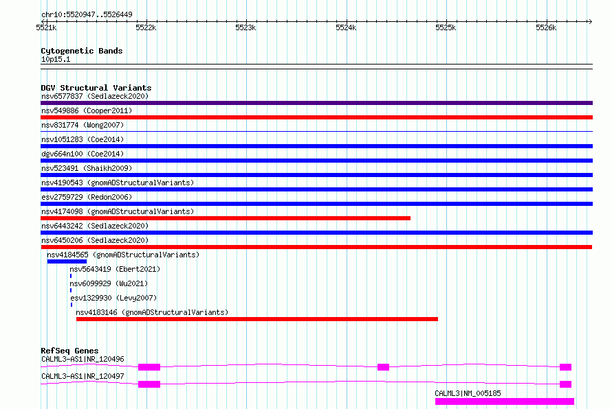Click the dgv664n100 (Coe2014) label

click(83, 154)
